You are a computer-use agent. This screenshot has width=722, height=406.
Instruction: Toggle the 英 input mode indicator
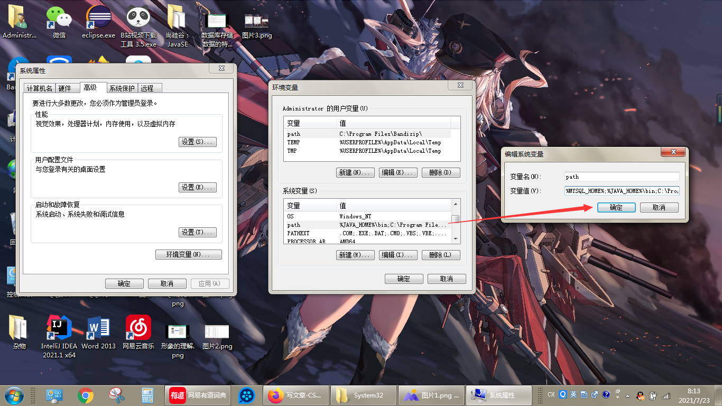point(574,394)
